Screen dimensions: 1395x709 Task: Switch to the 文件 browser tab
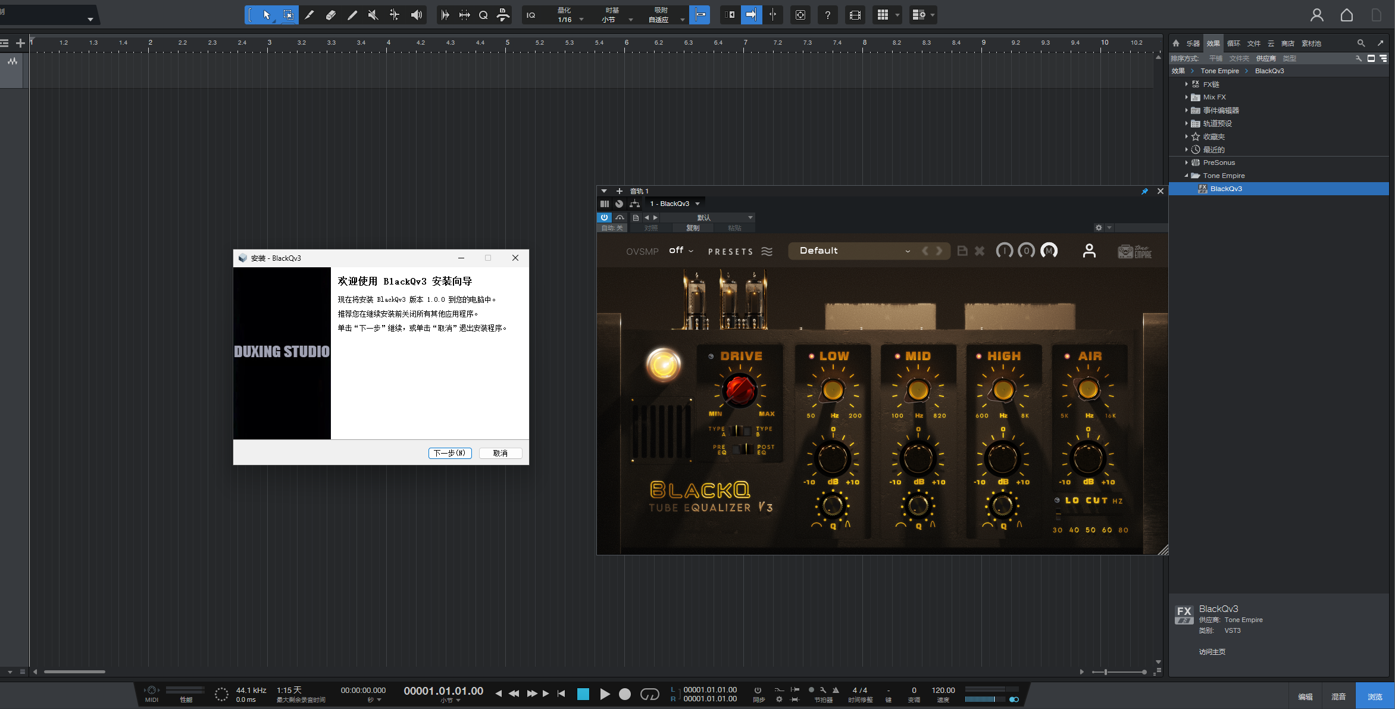[x=1253, y=43]
